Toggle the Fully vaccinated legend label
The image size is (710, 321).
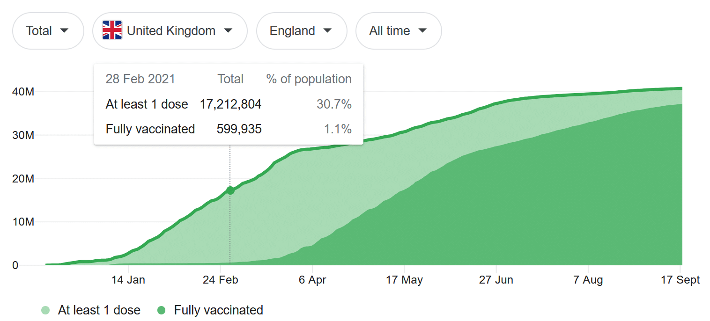coord(218,310)
